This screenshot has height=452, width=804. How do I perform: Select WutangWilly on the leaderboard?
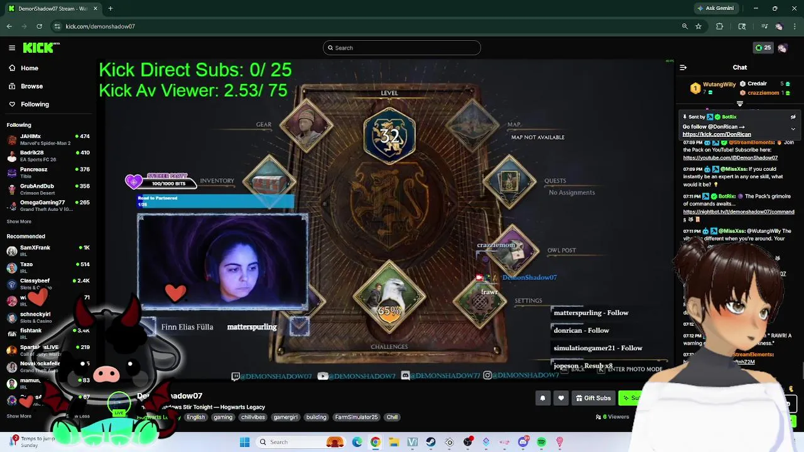pyautogui.click(x=719, y=84)
